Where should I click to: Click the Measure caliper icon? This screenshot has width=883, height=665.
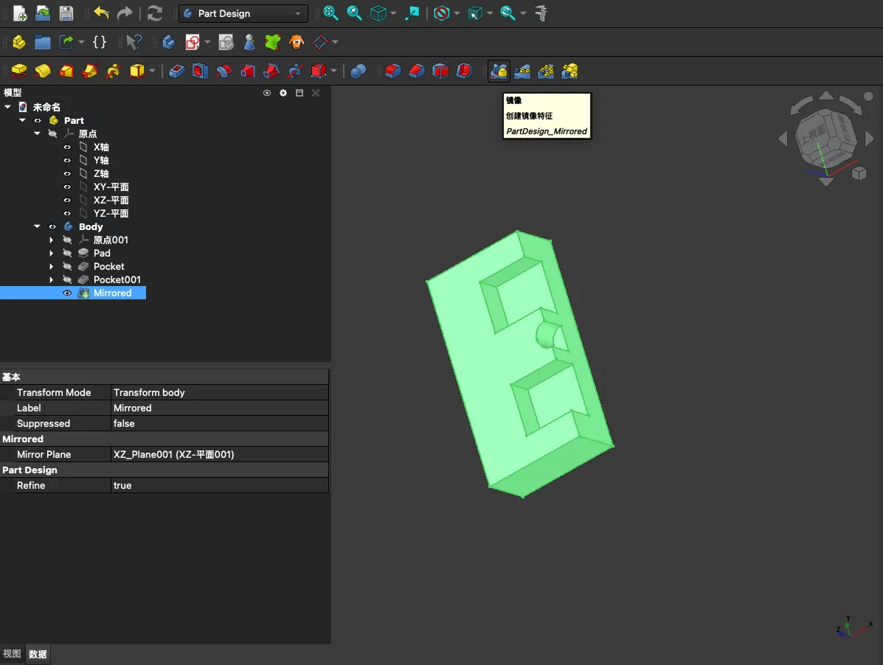point(542,13)
